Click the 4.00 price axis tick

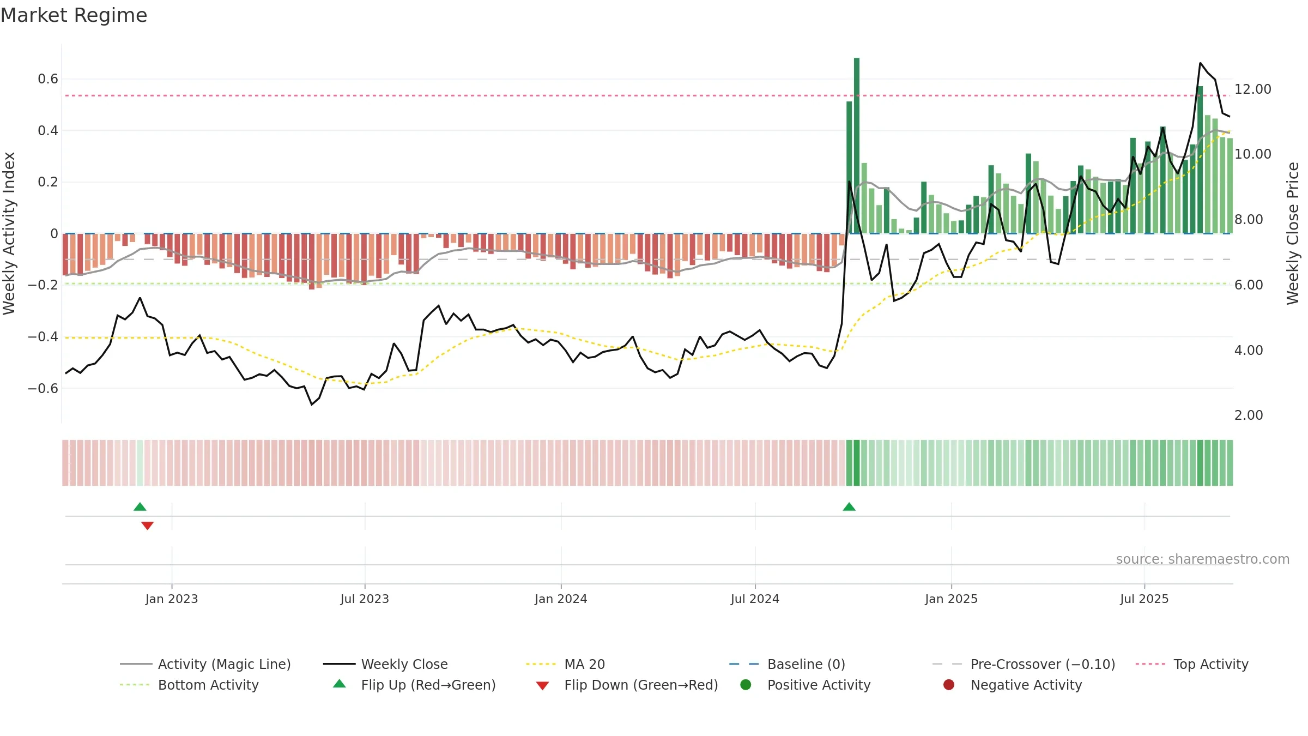(x=1249, y=350)
